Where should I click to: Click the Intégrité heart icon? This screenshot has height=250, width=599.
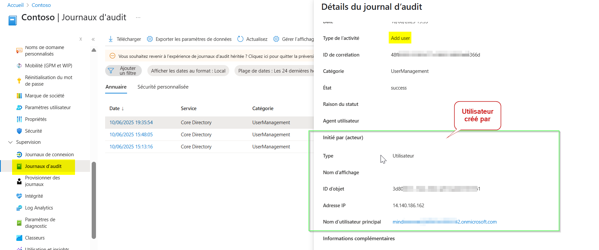[x=19, y=196]
